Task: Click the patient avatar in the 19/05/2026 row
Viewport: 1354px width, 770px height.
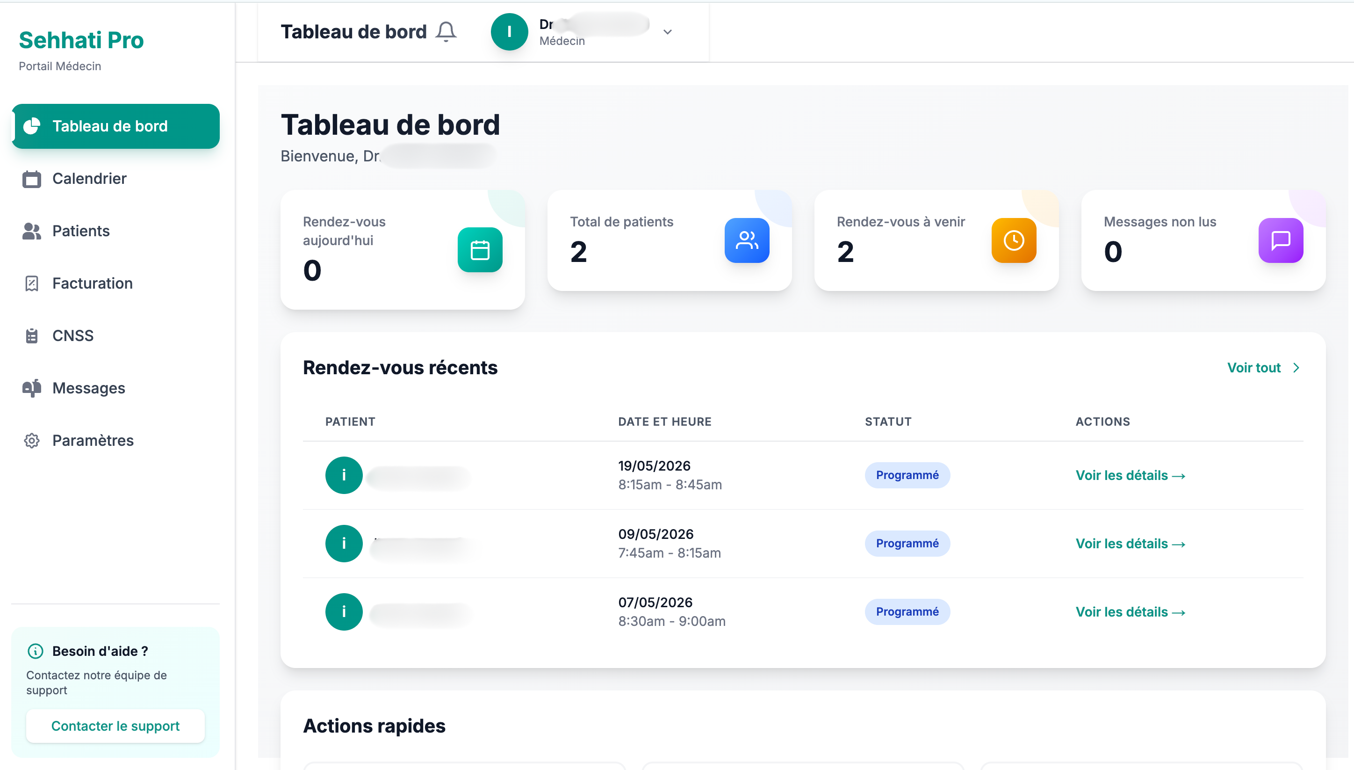Action: 344,475
